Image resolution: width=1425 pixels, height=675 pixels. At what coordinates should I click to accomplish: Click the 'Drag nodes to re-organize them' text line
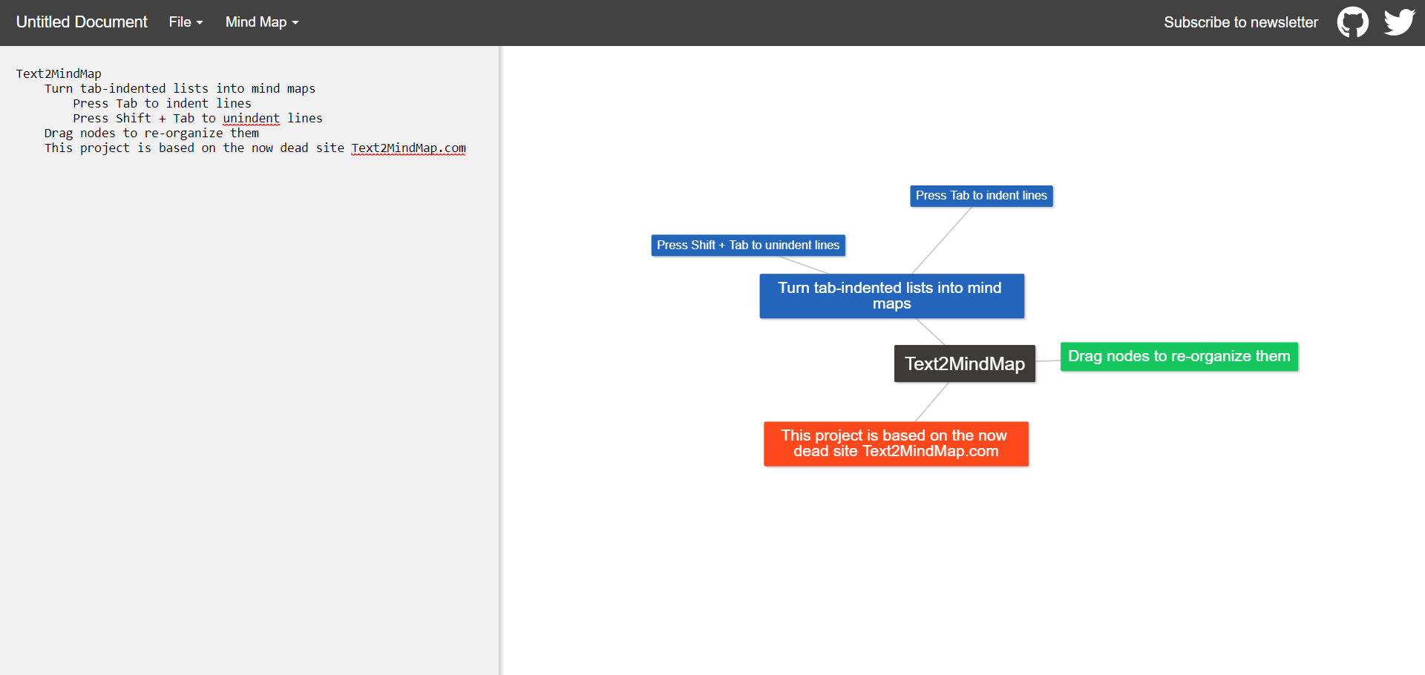[x=151, y=134]
